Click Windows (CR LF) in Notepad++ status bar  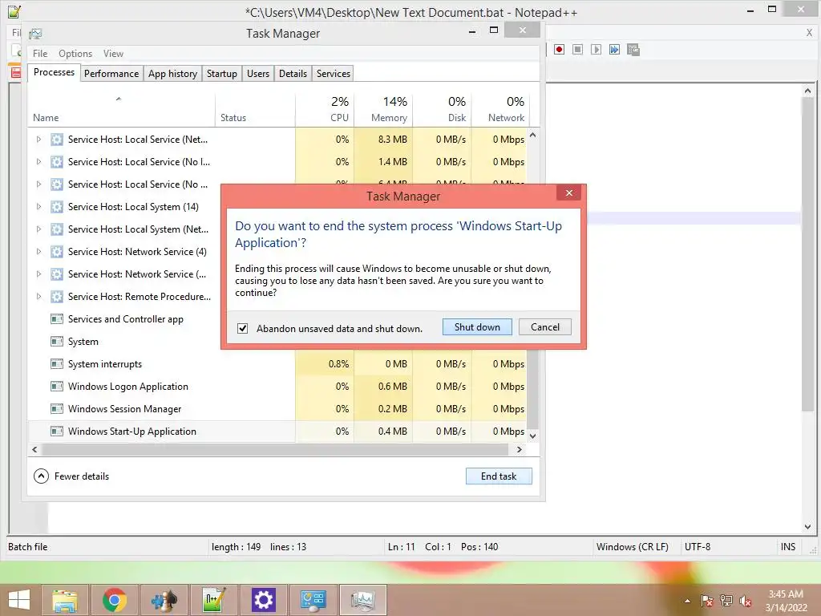(x=632, y=547)
